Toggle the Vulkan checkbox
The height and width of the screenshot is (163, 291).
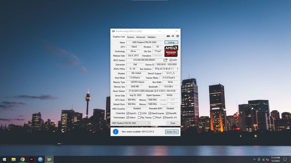(x=128, y=117)
